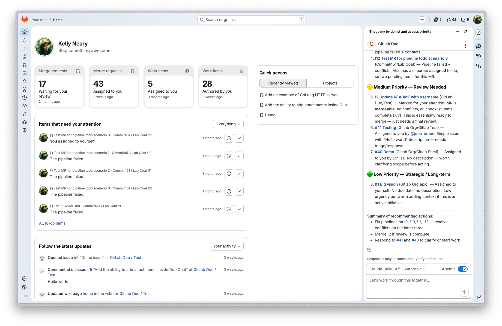The height and width of the screenshot is (326, 502).
Task: Open 5 work items assigned card
Action: 169,87
